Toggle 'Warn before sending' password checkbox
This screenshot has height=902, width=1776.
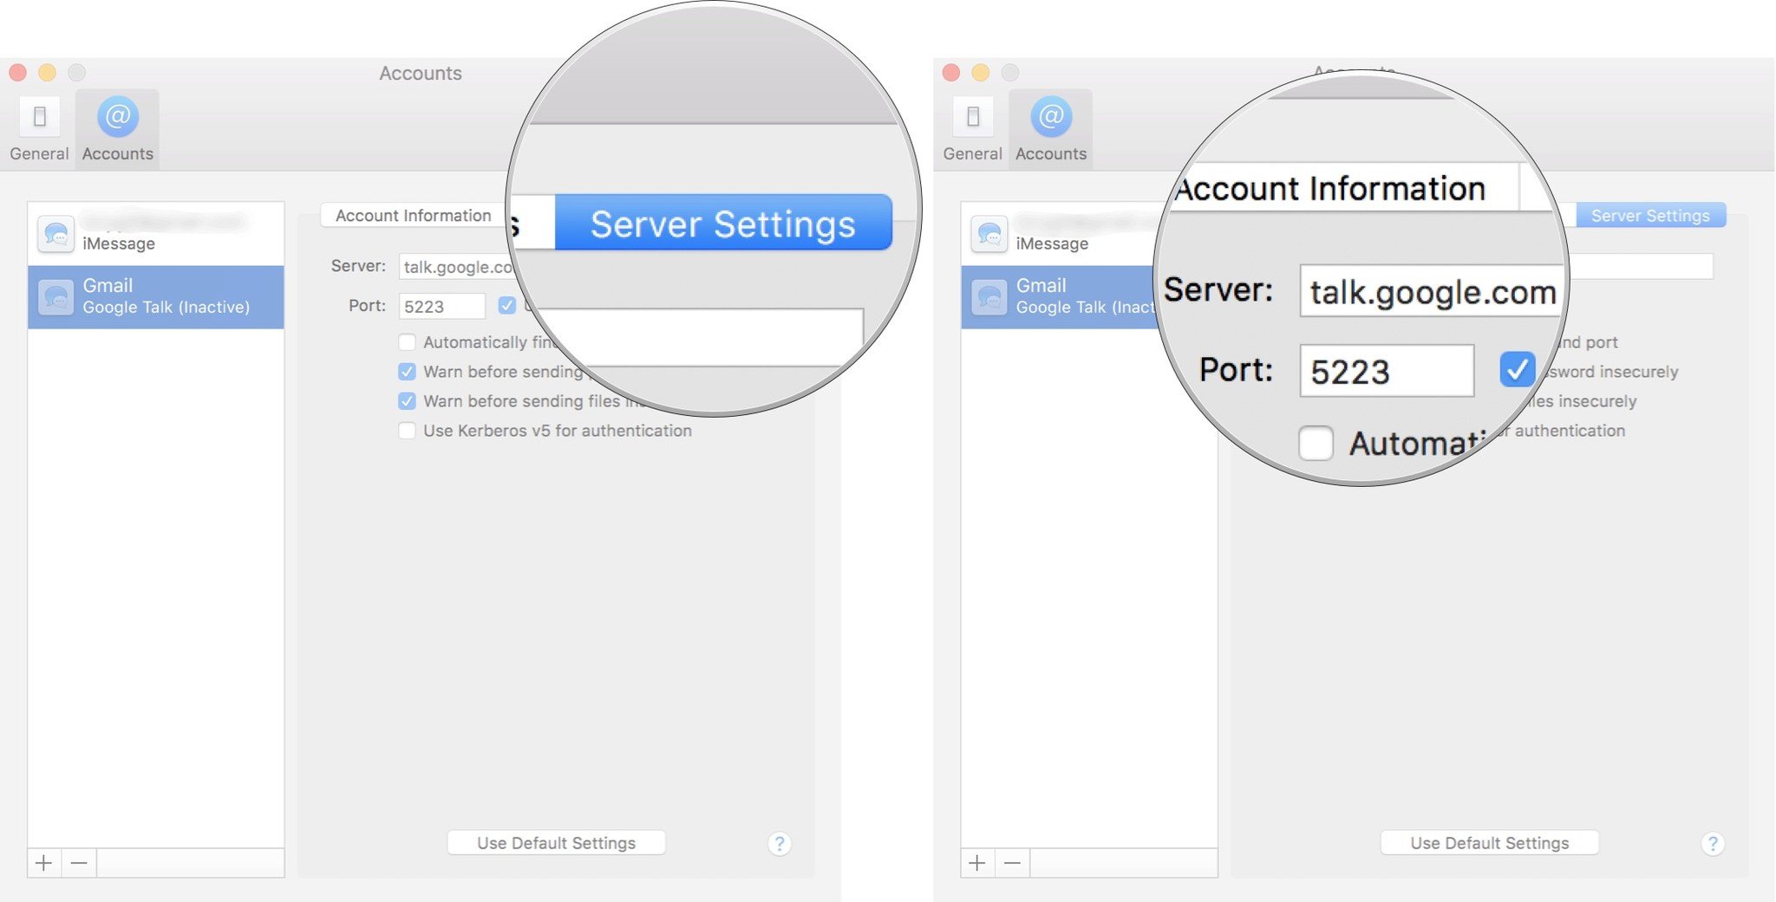[x=407, y=372]
